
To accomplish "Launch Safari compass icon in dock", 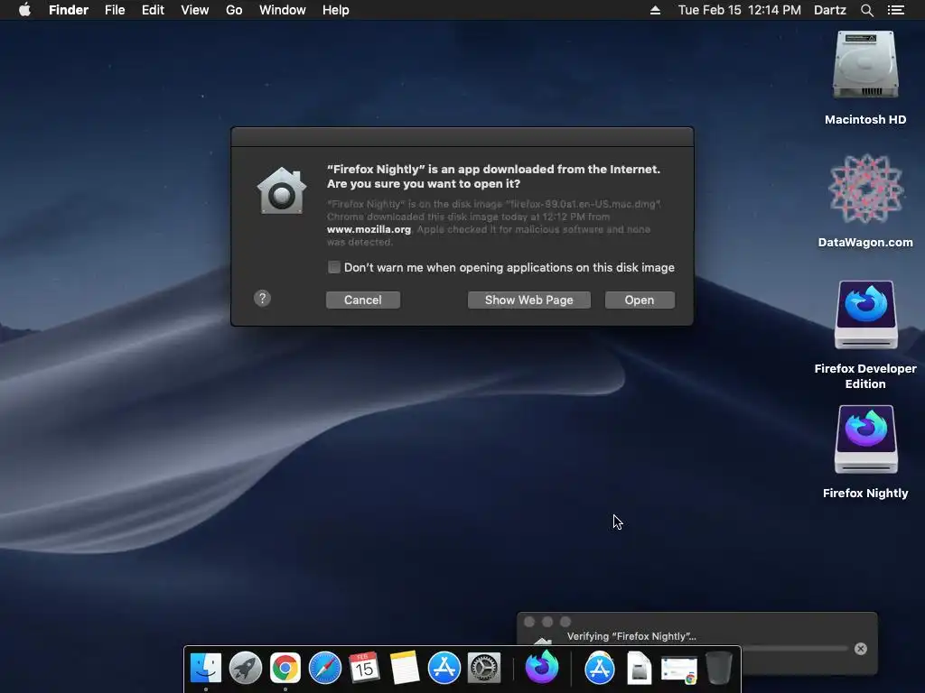I will pyautogui.click(x=325, y=669).
